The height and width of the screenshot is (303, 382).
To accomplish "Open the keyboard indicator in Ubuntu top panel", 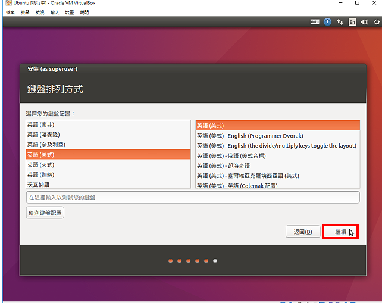I will (x=315, y=22).
